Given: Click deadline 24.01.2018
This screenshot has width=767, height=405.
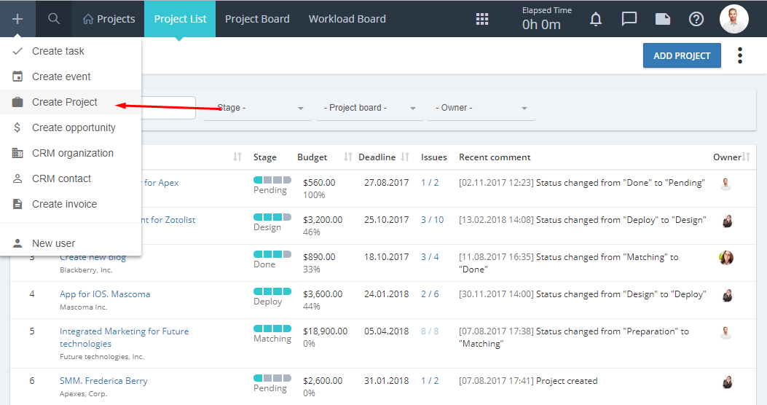Looking at the screenshot, I should (x=387, y=294).
